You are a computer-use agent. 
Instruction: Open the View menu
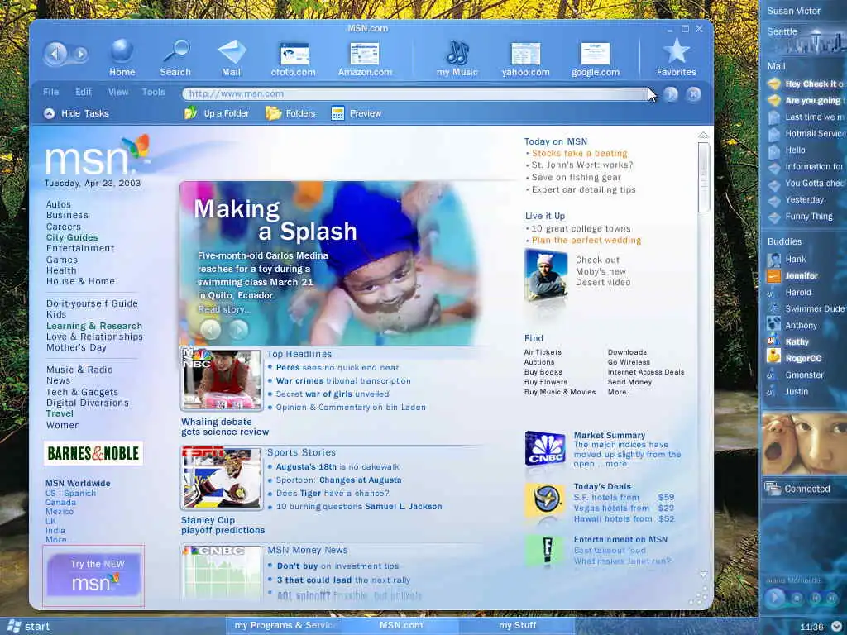pyautogui.click(x=117, y=92)
